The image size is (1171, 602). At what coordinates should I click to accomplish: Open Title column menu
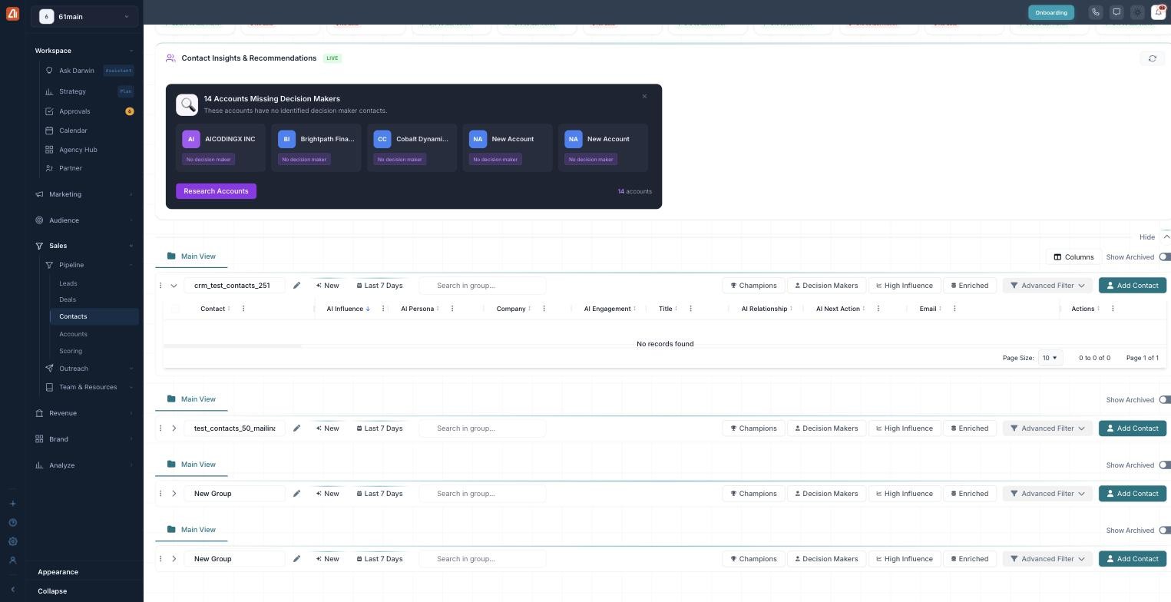[690, 309]
